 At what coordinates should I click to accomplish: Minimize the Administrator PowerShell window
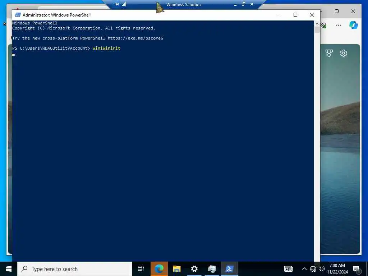279,15
